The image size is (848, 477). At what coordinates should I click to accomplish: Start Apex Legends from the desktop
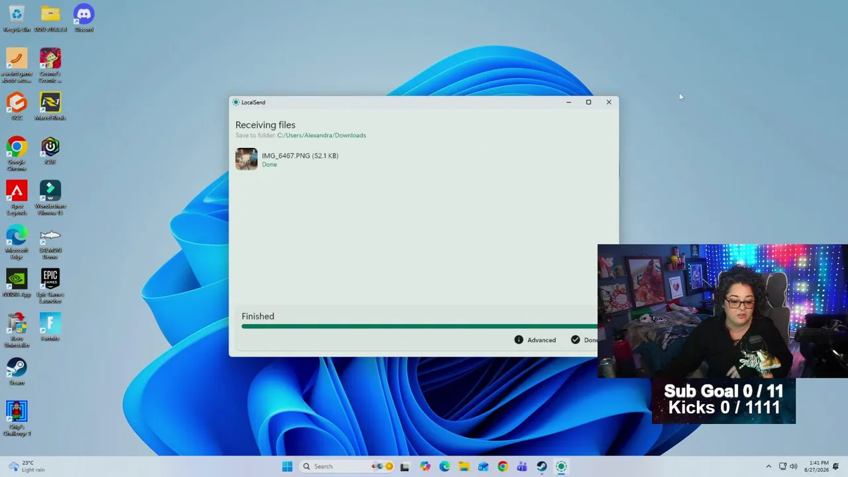click(17, 197)
